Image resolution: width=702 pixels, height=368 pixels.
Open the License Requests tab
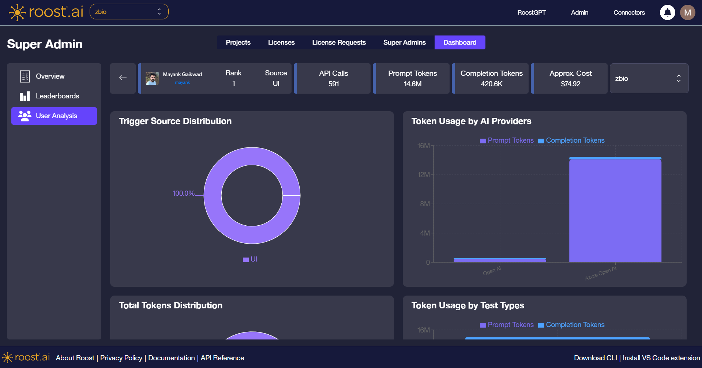[339, 42]
